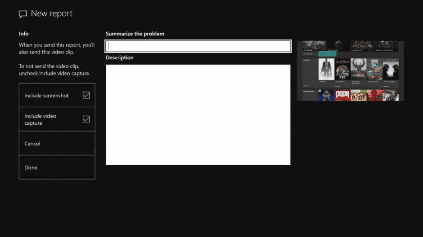Click inside the large Description text area
This screenshot has height=237, width=423.
(x=198, y=114)
